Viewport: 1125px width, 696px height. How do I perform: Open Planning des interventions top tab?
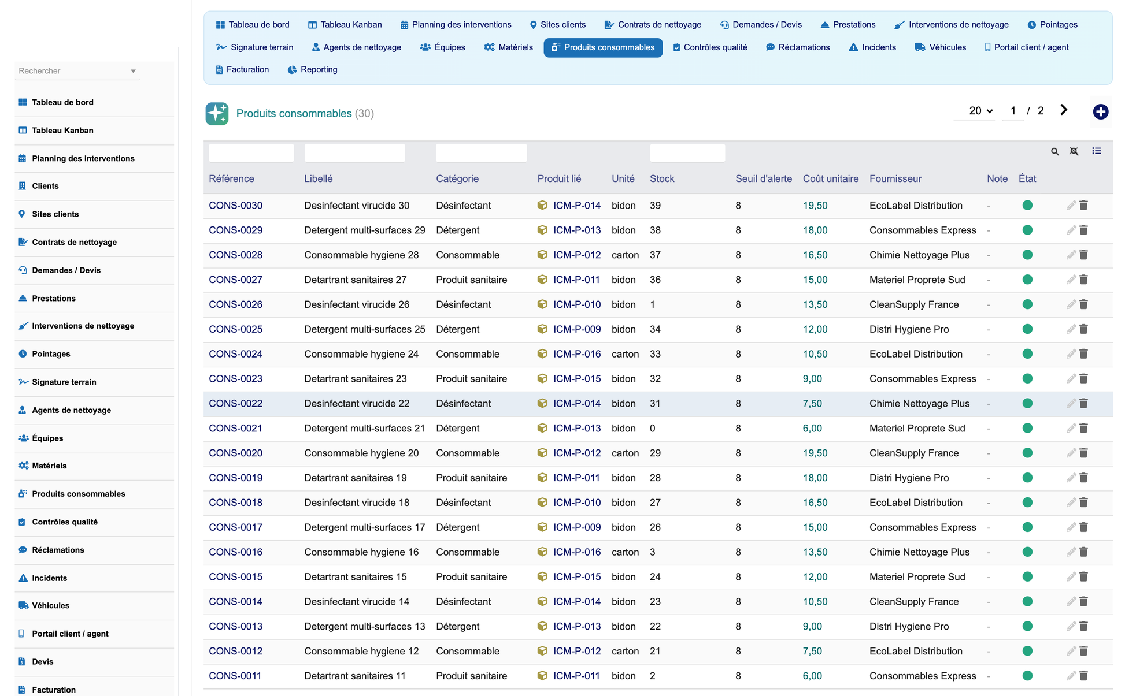(456, 25)
